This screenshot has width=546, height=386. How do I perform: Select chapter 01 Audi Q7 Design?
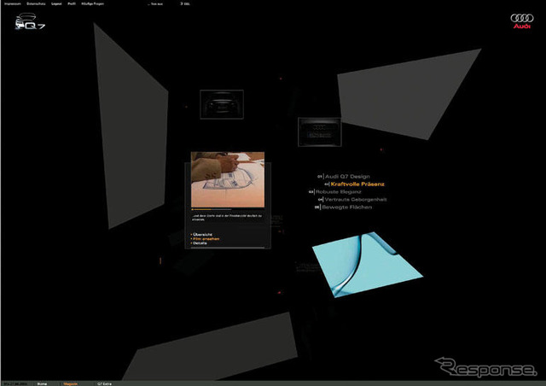point(344,177)
